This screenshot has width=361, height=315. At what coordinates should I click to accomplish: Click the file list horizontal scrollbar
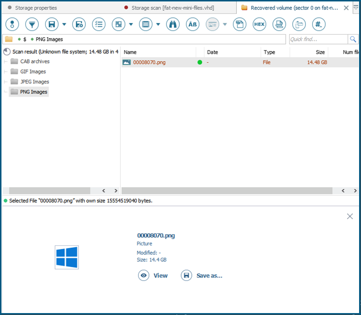tap(227, 191)
